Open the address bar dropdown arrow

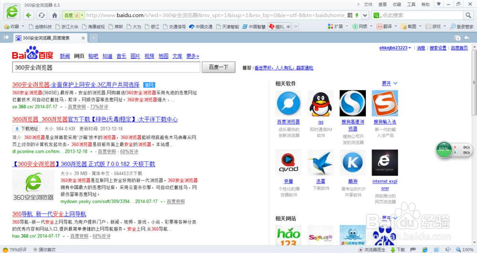pyautogui.click(x=365, y=15)
